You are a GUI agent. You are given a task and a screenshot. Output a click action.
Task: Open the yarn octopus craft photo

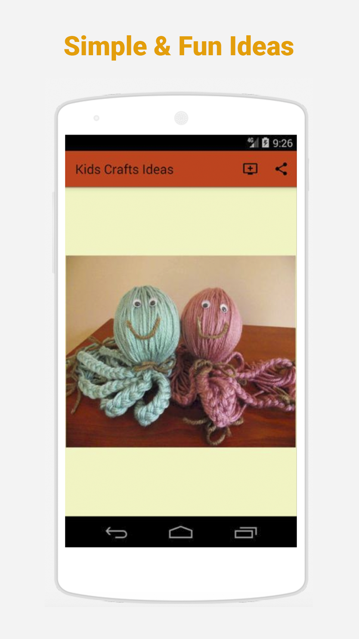tap(181, 351)
